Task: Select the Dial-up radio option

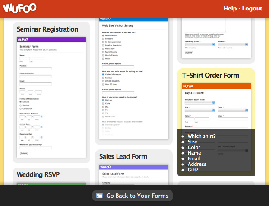Action: click(x=103, y=100)
